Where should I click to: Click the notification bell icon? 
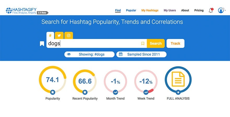211,10
